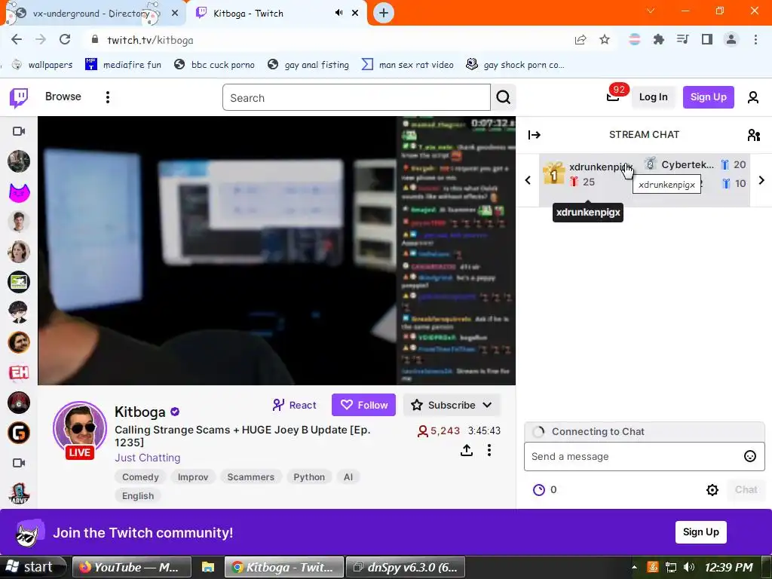
Task: Click the Sign Up button in purple banner
Action: [700, 532]
